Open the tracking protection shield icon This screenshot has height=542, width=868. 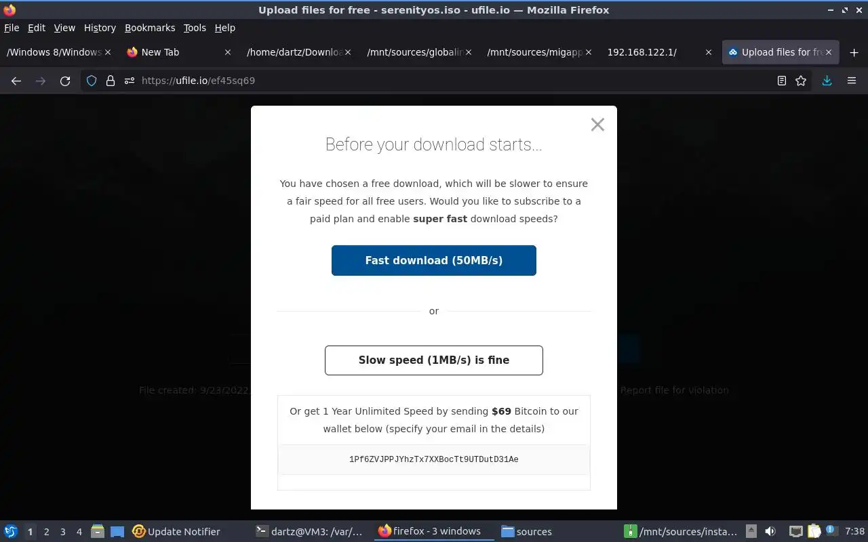tap(92, 81)
